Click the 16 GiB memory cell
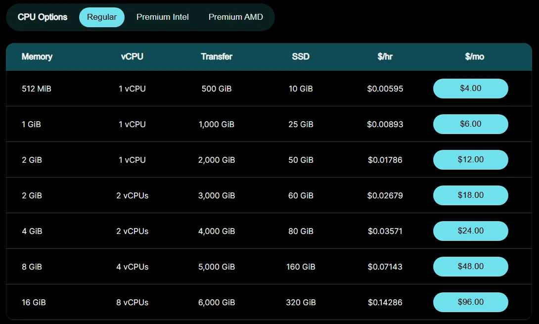Image resolution: width=539 pixels, height=324 pixels. [x=34, y=302]
